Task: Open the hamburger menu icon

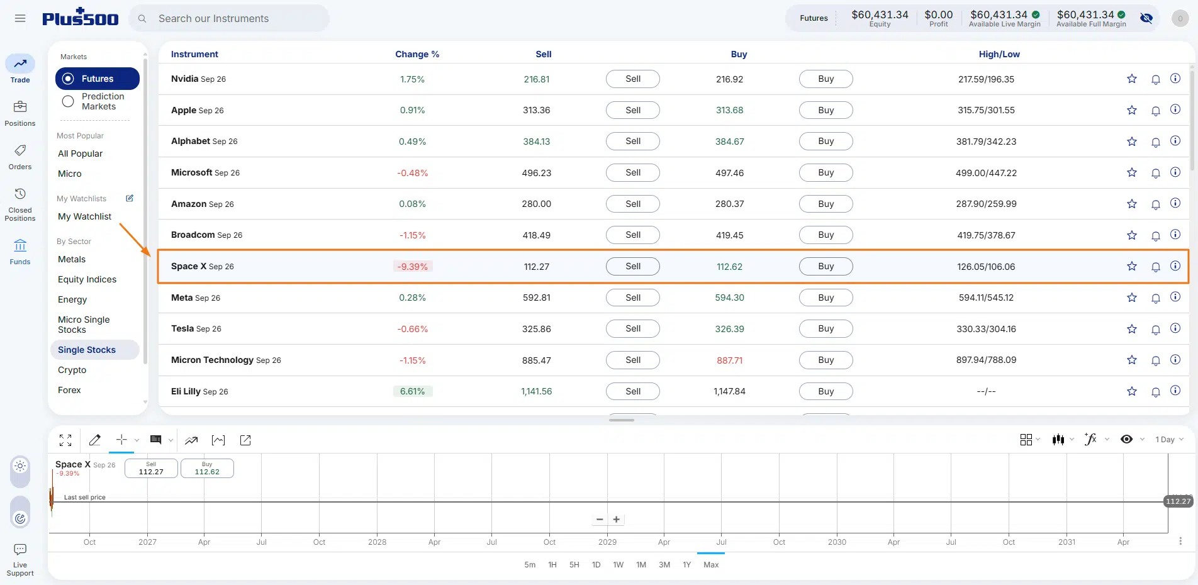Action: [20, 18]
